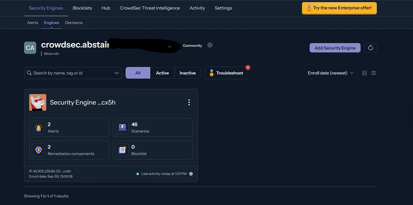The height and width of the screenshot is (205, 413).
Task: Go to the Hub tab
Action: [x=106, y=8]
